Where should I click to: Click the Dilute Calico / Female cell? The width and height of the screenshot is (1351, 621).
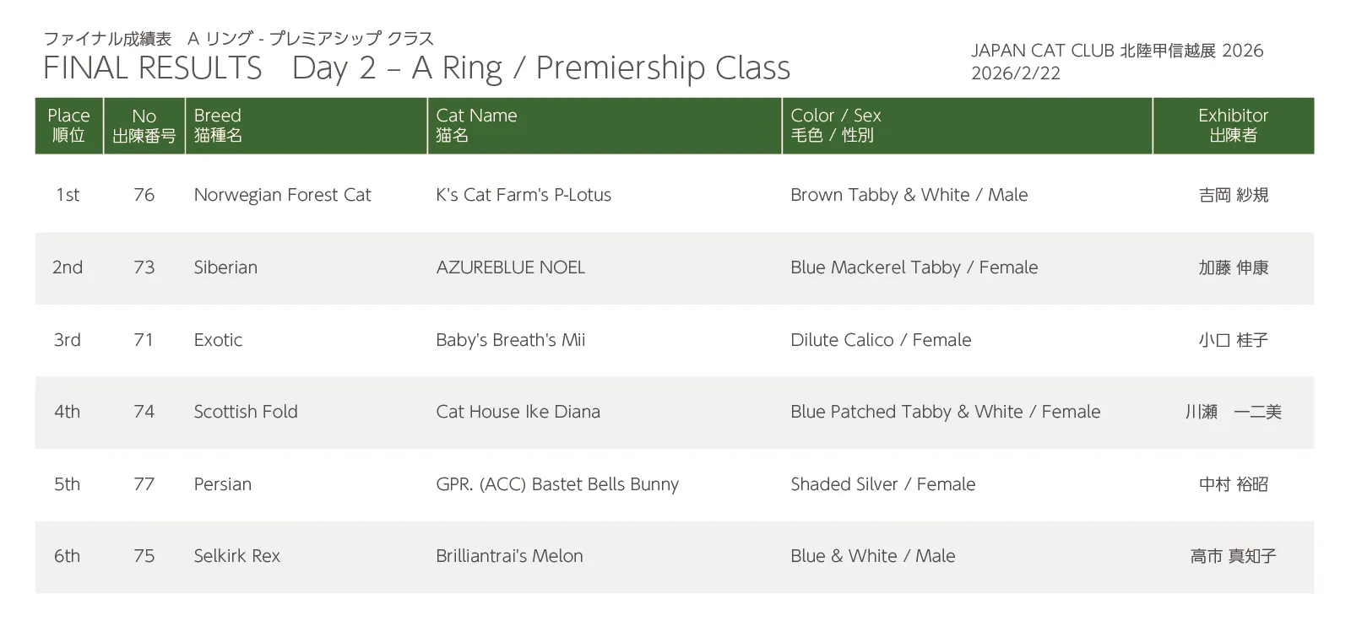coord(881,340)
